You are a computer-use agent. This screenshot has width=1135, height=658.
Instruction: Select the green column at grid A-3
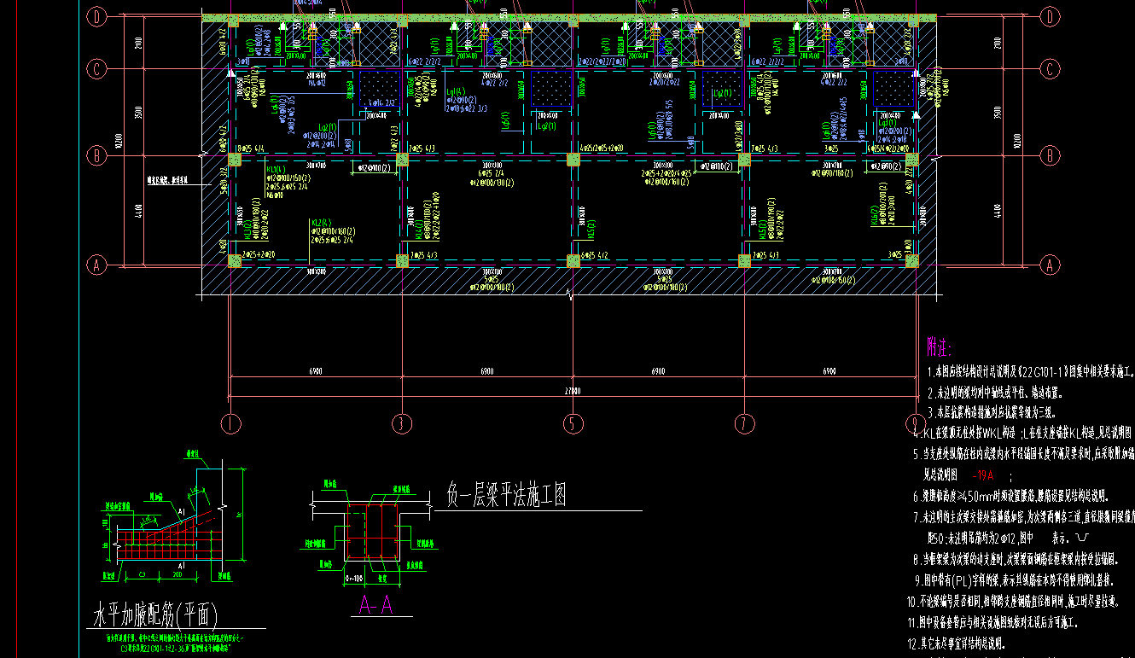coord(401,262)
